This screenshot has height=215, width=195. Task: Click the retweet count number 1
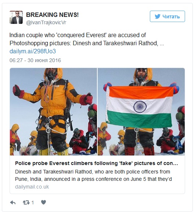point(33,203)
